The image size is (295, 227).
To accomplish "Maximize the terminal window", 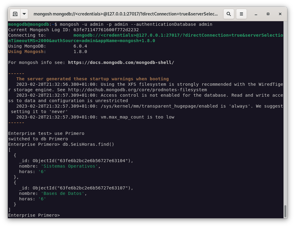I will [268, 14].
